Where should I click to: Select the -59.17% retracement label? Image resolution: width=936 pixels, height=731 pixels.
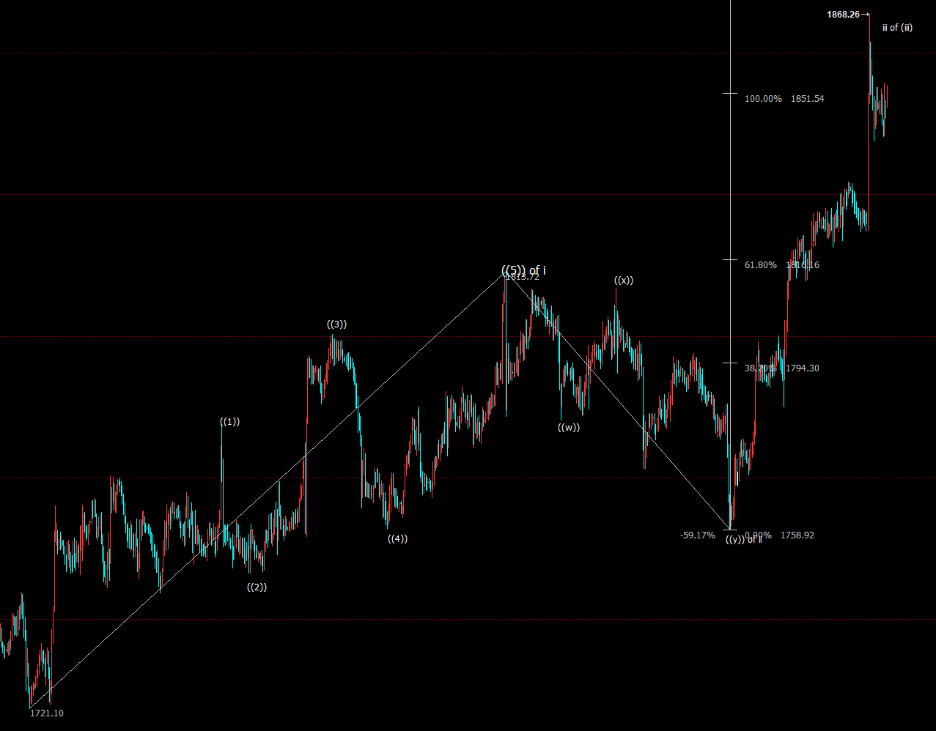[697, 535]
